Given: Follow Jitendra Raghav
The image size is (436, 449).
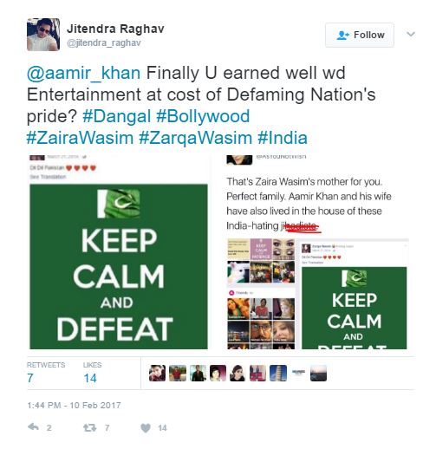Looking at the screenshot, I should tap(360, 35).
